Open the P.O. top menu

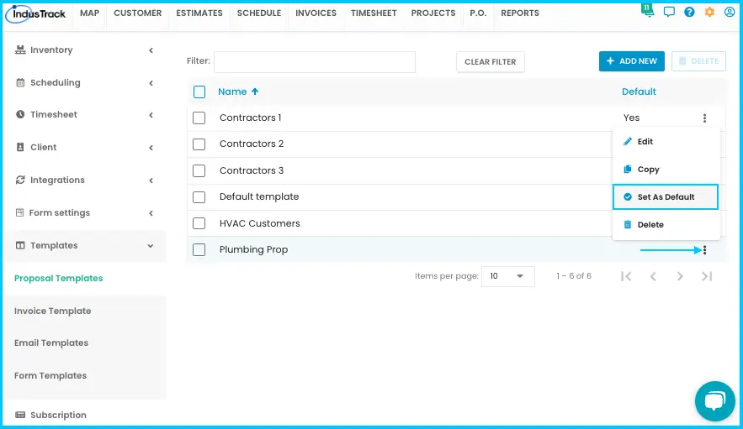click(x=478, y=13)
